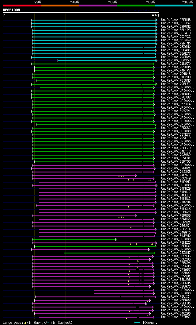The image size is (196, 325).
Task: Click the UniRef100_C1N970 label
Action: pyautogui.click(x=176, y=64)
